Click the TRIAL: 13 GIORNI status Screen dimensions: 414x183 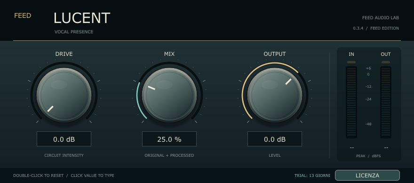tap(312, 175)
